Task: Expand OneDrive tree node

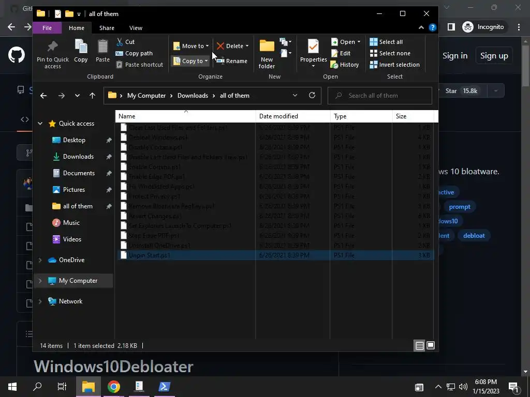Action: (40, 260)
